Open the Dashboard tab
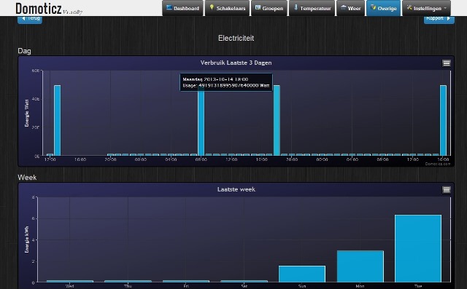467x289 pixels. [x=183, y=8]
